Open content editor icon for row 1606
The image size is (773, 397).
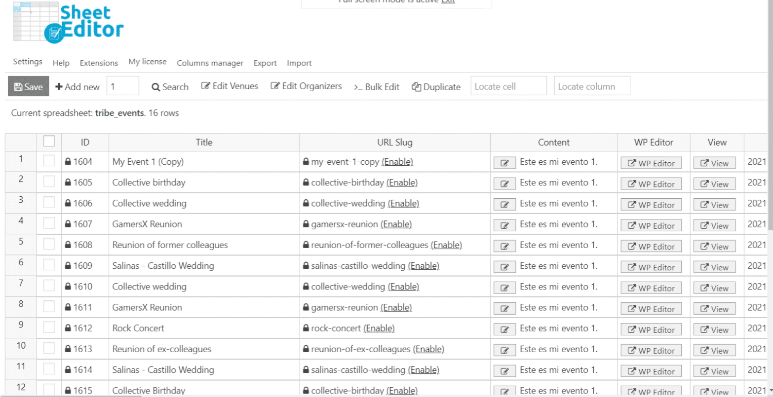pos(504,205)
